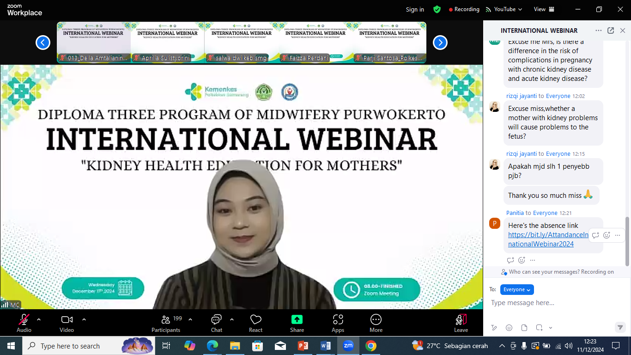Click the Windows Start button
Viewport: 631px width, 355px height.
pyautogui.click(x=11, y=346)
